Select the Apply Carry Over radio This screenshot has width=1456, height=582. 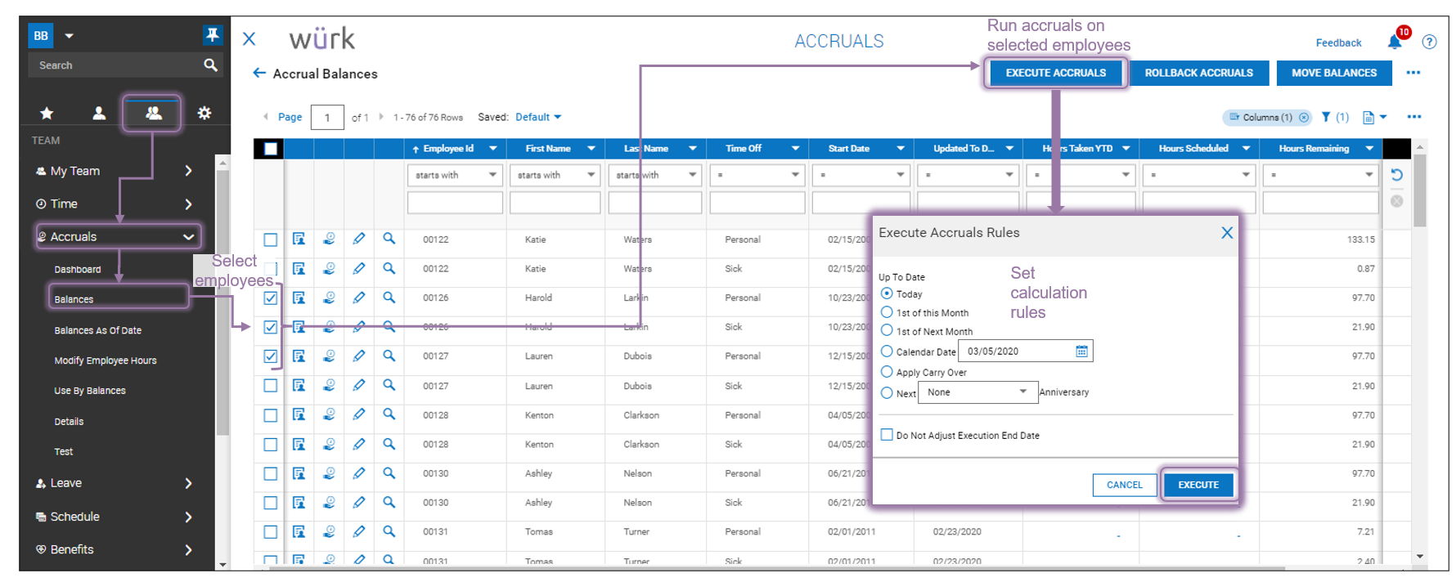point(887,371)
